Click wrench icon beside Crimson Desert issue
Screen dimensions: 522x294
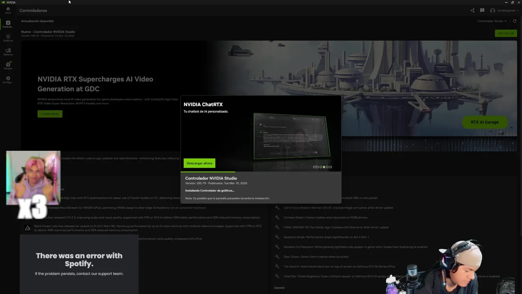[x=277, y=217]
